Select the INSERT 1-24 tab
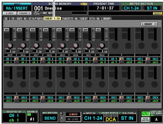 pos(52,19)
